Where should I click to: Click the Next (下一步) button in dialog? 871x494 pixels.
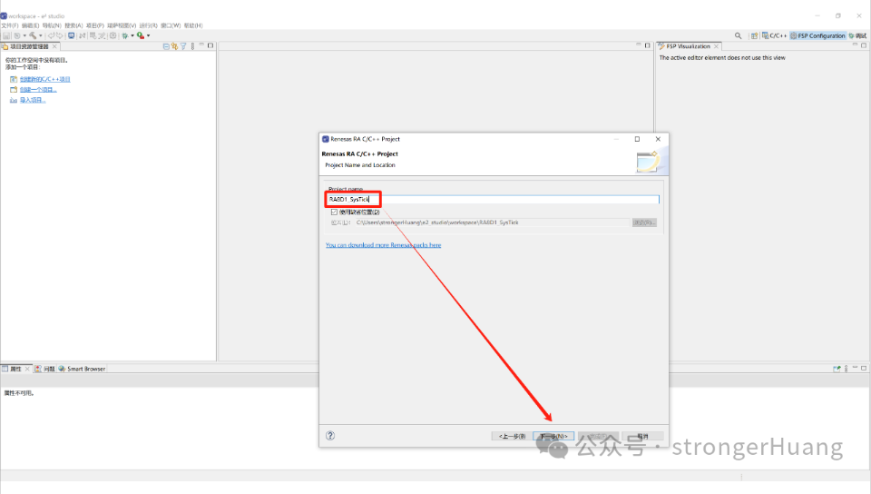553,436
